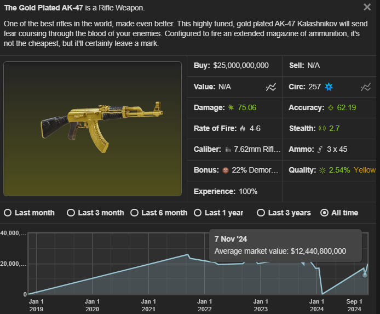Select the Last month radio option
The width and height of the screenshot is (380, 314).
point(8,213)
